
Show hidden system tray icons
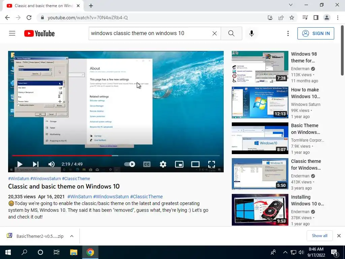pyautogui.click(x=285, y=252)
